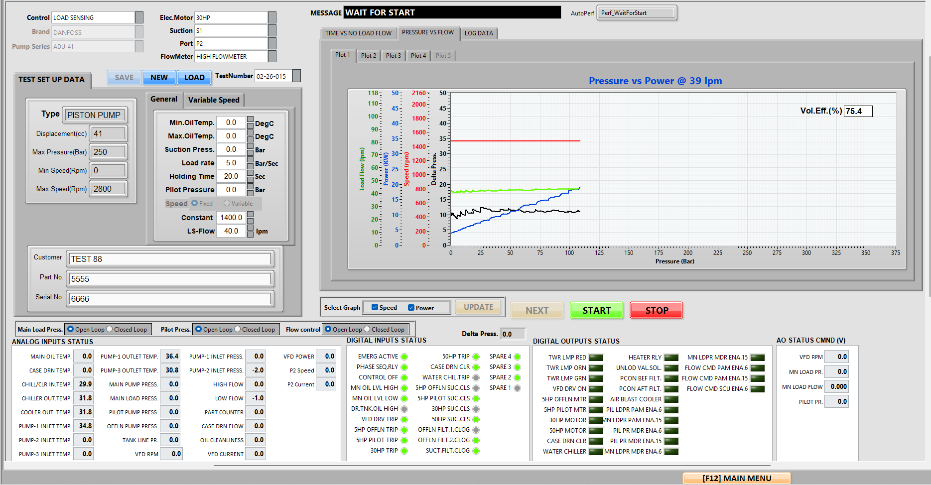Image resolution: width=931 pixels, height=485 pixels.
Task: Click the UPDATE graph button
Action: [x=478, y=307]
